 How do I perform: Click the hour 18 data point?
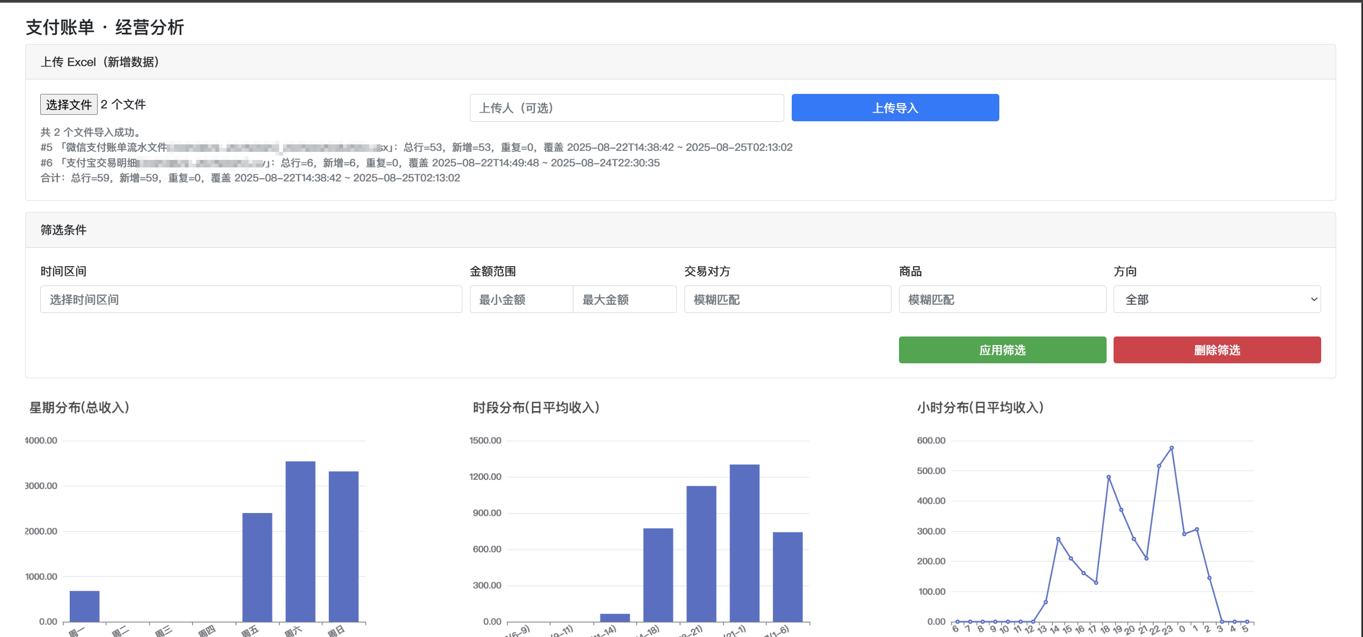[1108, 477]
